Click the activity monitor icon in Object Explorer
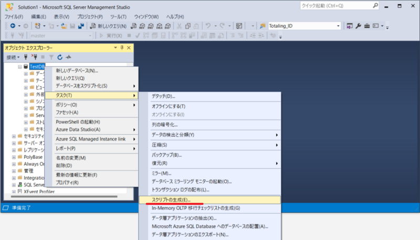This screenshot has width=420, height=240. pyautogui.click(x=69, y=57)
